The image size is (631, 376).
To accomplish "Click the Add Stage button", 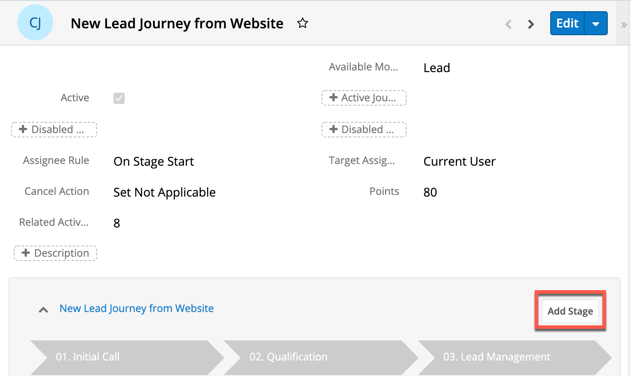I will (570, 311).
